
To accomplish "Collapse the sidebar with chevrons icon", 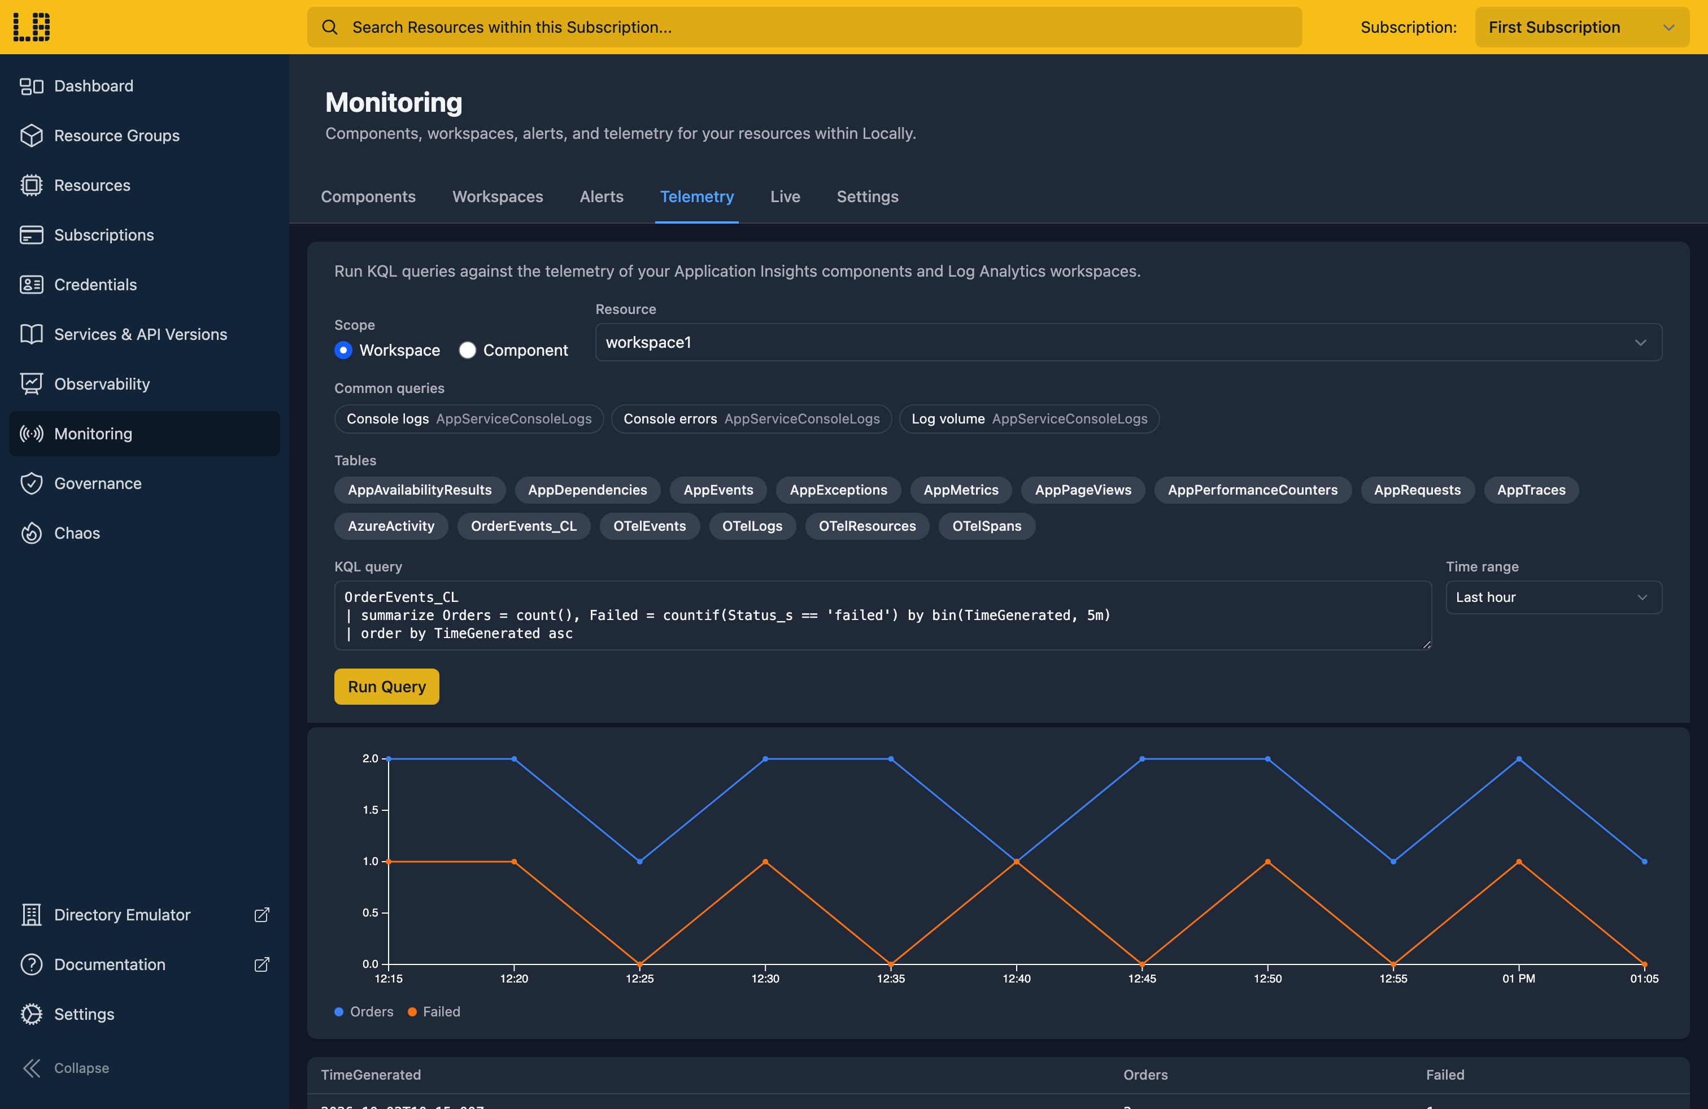I will click(32, 1068).
